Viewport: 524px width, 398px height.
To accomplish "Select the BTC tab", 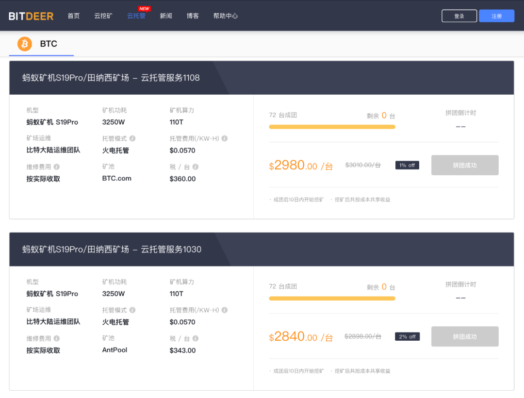I will coord(41,44).
